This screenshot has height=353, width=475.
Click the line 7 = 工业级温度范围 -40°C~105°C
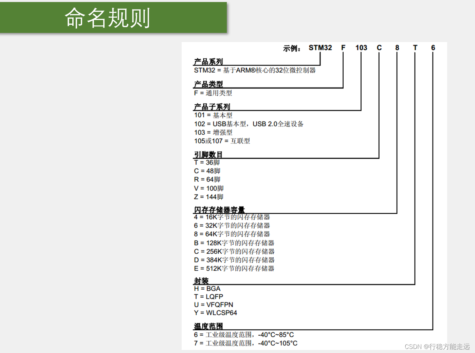tap(245, 343)
